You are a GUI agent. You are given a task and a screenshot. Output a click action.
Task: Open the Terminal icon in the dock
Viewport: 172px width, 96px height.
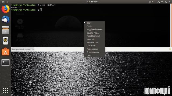5,63
